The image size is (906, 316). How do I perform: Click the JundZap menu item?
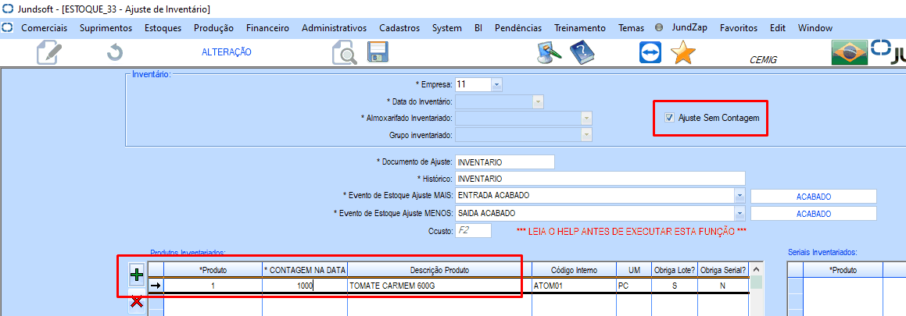[689, 28]
